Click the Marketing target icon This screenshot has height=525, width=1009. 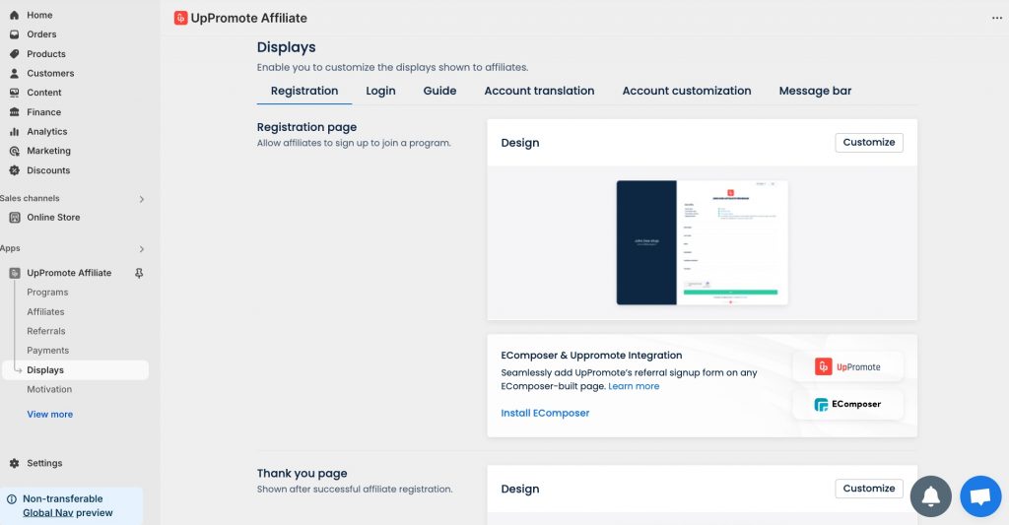tap(14, 151)
